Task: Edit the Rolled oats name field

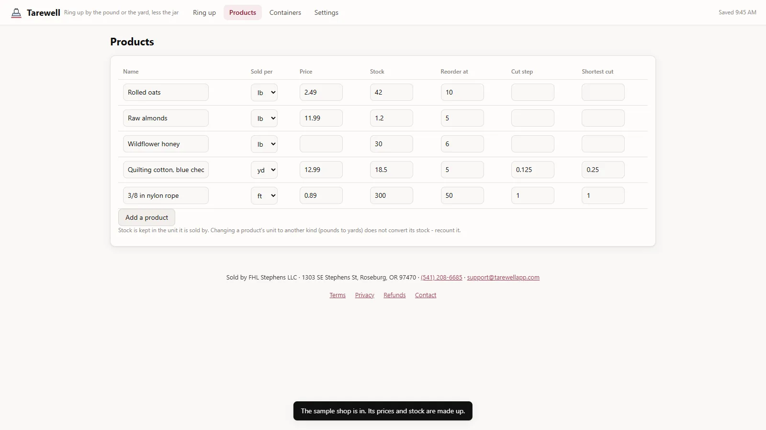Action: (166, 92)
